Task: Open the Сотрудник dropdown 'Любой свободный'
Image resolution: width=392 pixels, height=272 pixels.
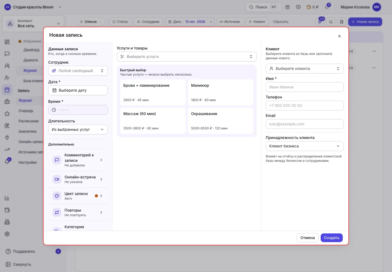Action: pos(78,71)
